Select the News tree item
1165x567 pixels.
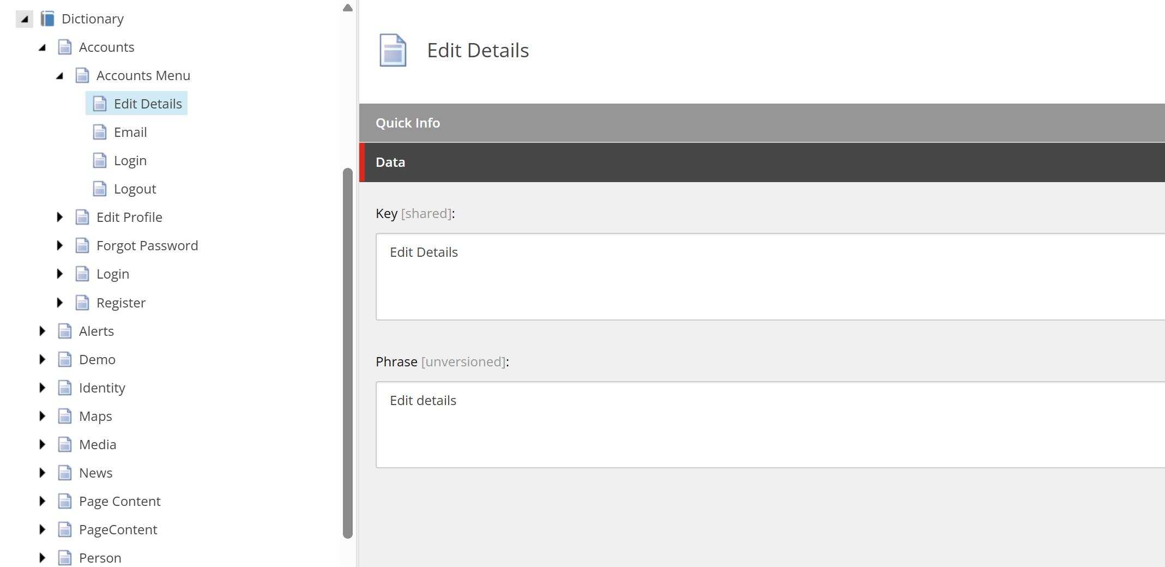click(x=95, y=473)
